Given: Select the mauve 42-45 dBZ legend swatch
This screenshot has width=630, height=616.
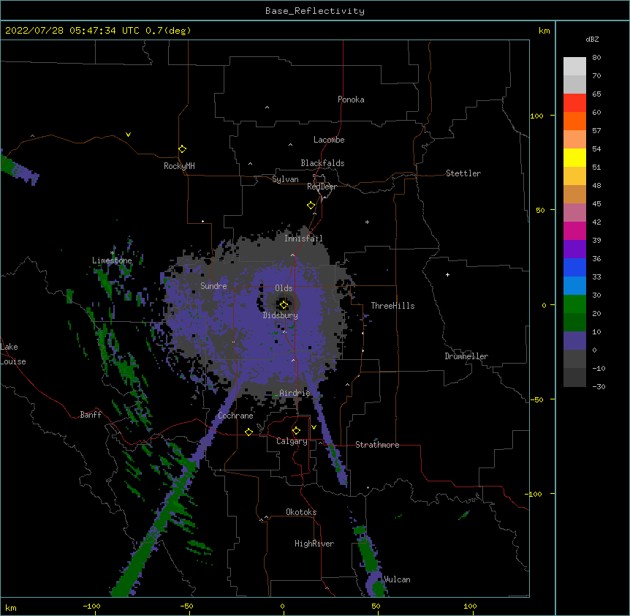Looking at the screenshot, I should point(574,212).
